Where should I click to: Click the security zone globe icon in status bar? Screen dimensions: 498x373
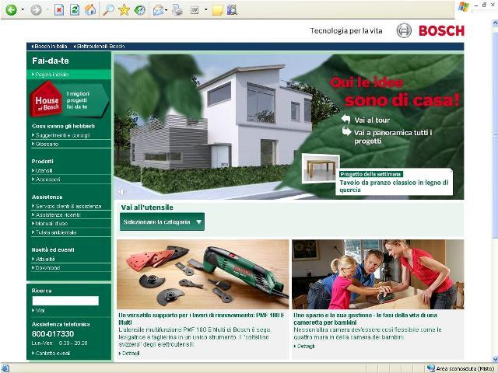(x=431, y=368)
